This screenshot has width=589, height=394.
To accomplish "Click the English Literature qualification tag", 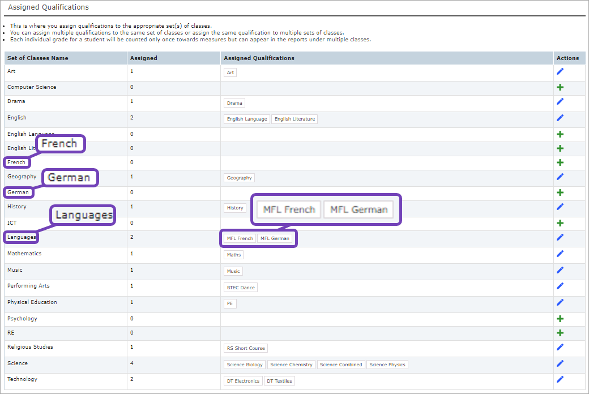I will pyautogui.click(x=294, y=119).
